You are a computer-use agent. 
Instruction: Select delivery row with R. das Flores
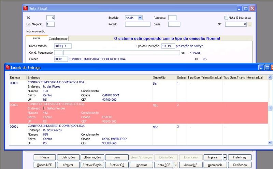pos(139,91)
